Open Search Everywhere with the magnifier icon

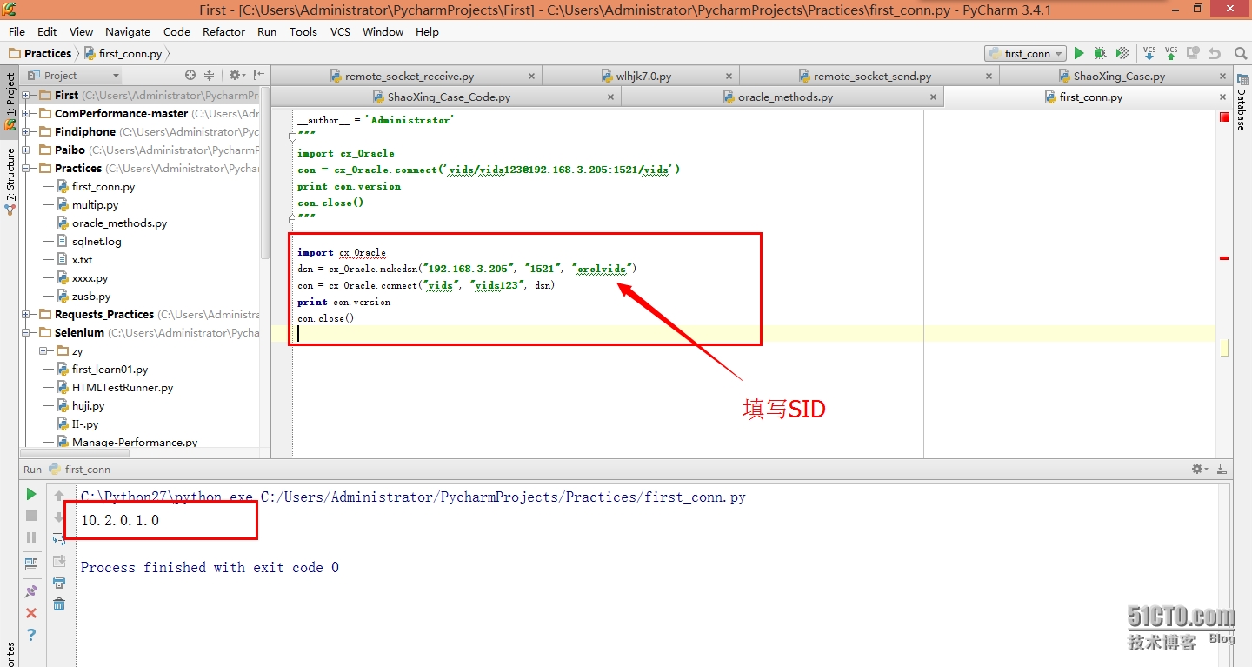tap(1241, 53)
